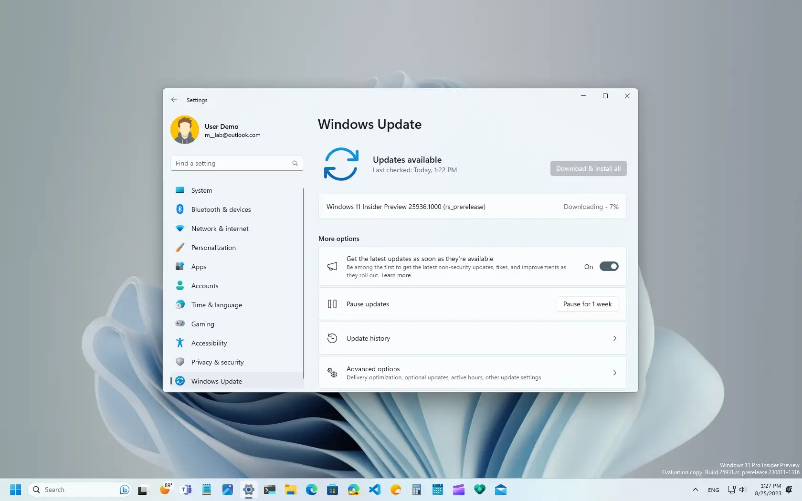Open Gaming settings
The height and width of the screenshot is (501, 802).
(202, 324)
